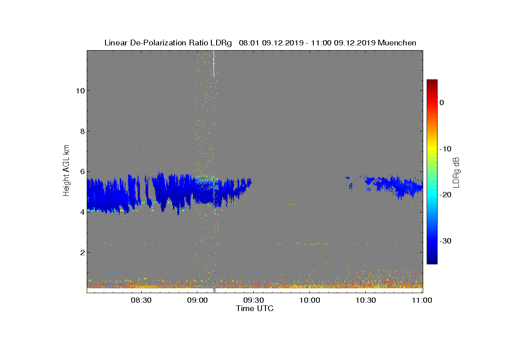Screen dimensions: 523x349
Task: Click the height tick label '4'
Action: (x=82, y=212)
